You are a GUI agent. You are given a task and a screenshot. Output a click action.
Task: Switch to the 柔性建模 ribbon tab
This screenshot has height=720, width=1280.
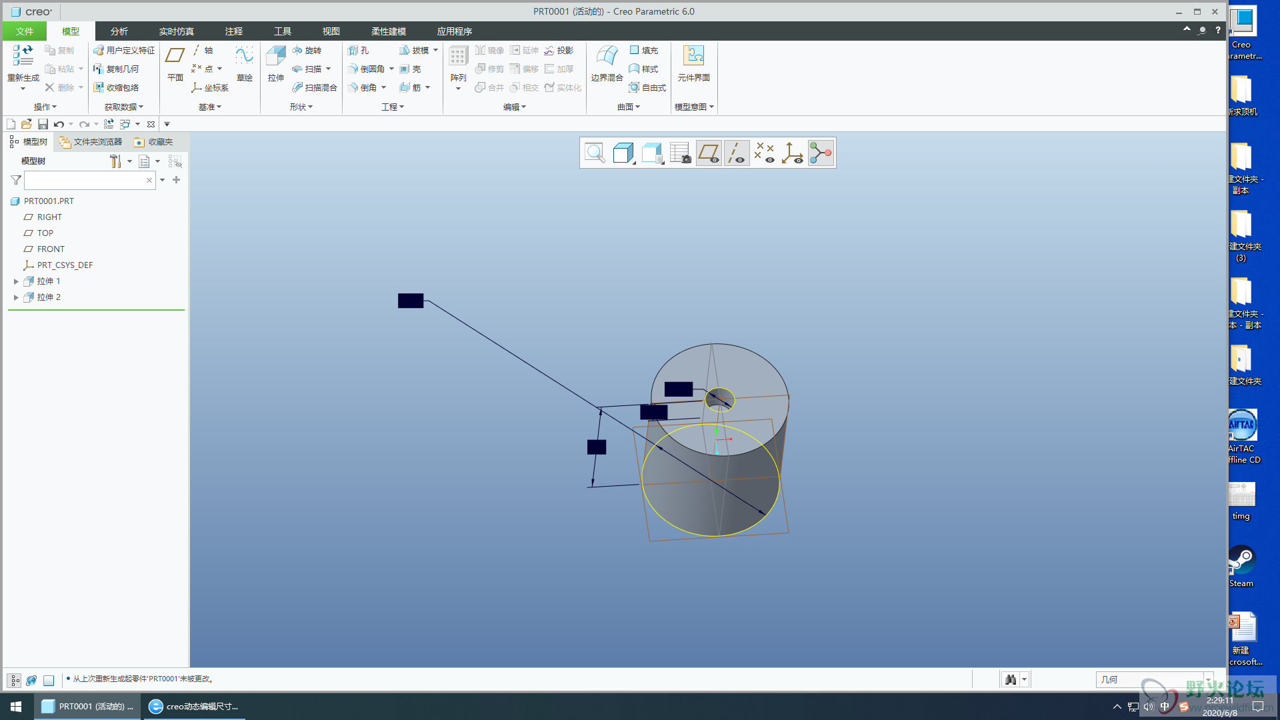tap(389, 31)
